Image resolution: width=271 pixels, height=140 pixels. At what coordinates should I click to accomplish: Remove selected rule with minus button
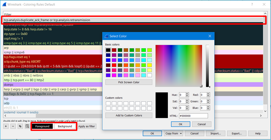[13, 126]
